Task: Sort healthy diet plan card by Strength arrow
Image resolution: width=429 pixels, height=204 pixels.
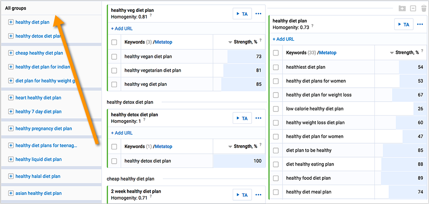Action: click(392, 53)
